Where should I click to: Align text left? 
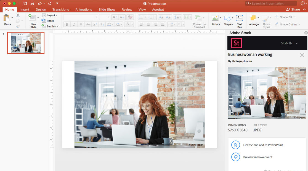click(141, 25)
